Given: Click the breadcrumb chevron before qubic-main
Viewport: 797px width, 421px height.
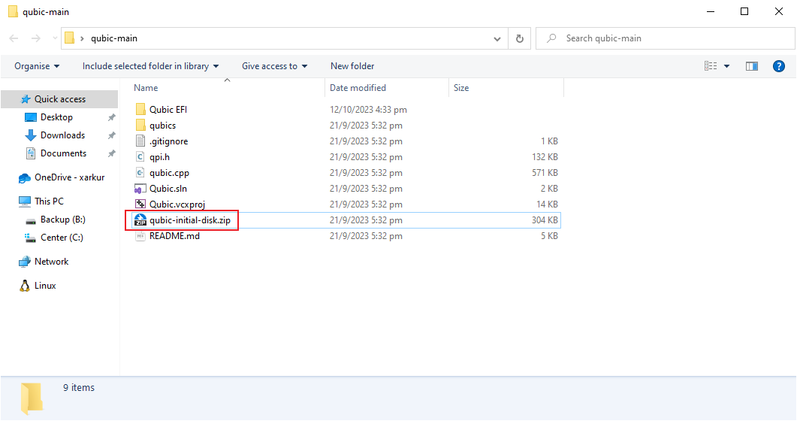Looking at the screenshot, I should 82,38.
